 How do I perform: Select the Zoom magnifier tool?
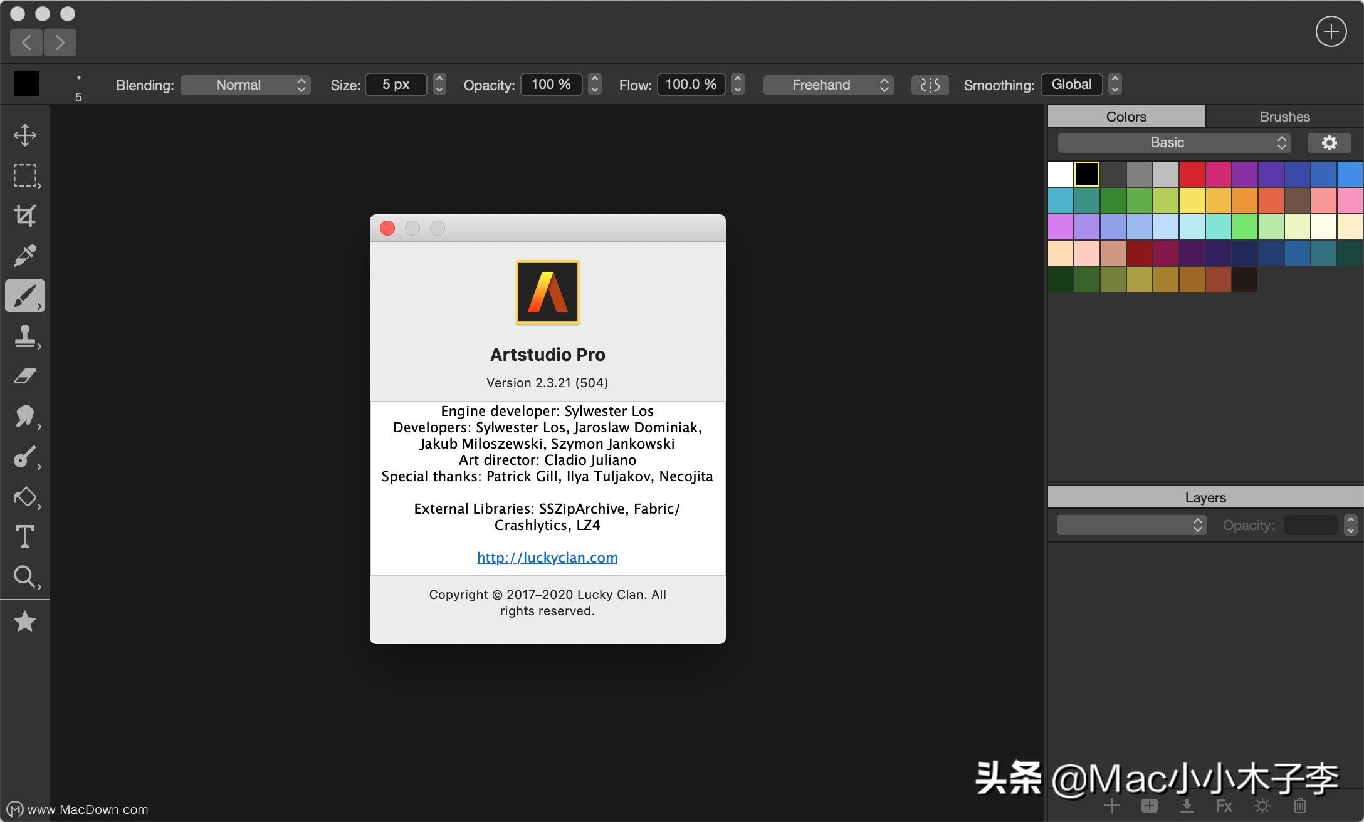click(26, 577)
